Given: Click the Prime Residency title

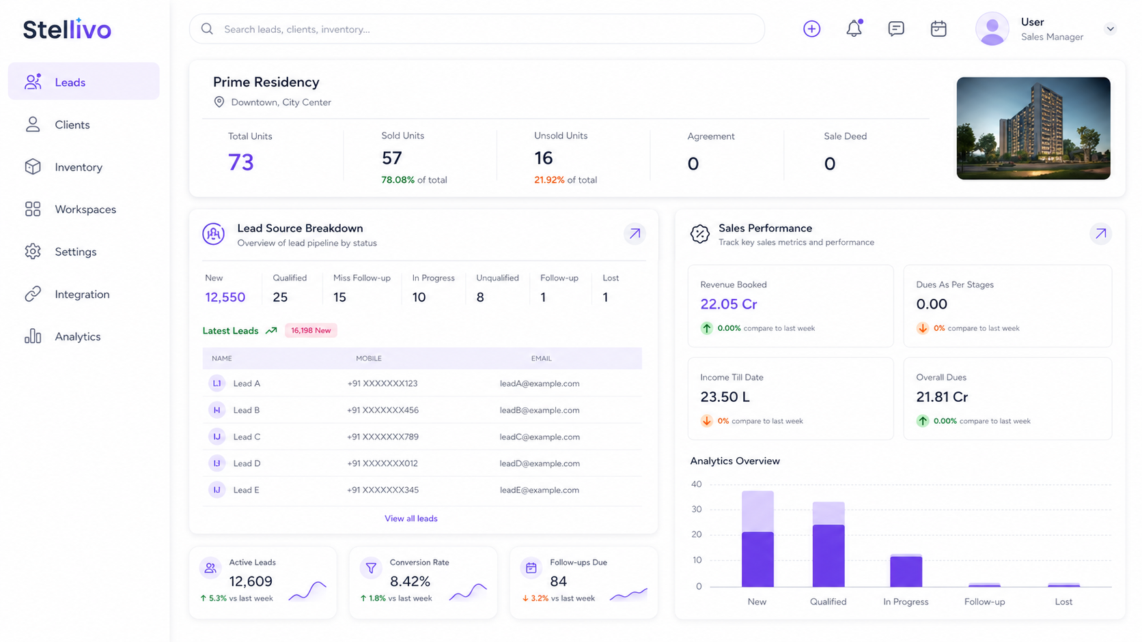Looking at the screenshot, I should click(x=266, y=82).
